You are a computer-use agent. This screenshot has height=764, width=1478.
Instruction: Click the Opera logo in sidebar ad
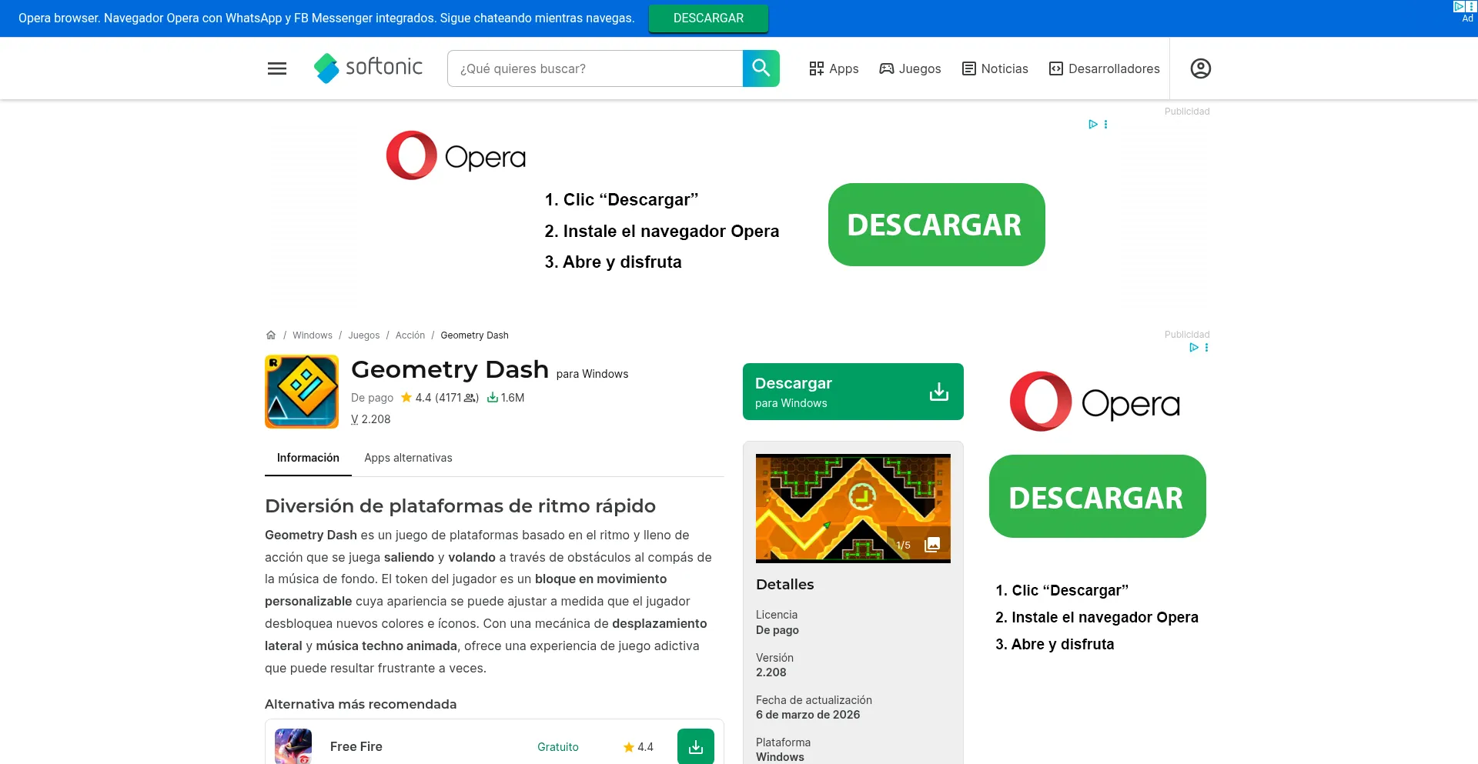point(1095,402)
